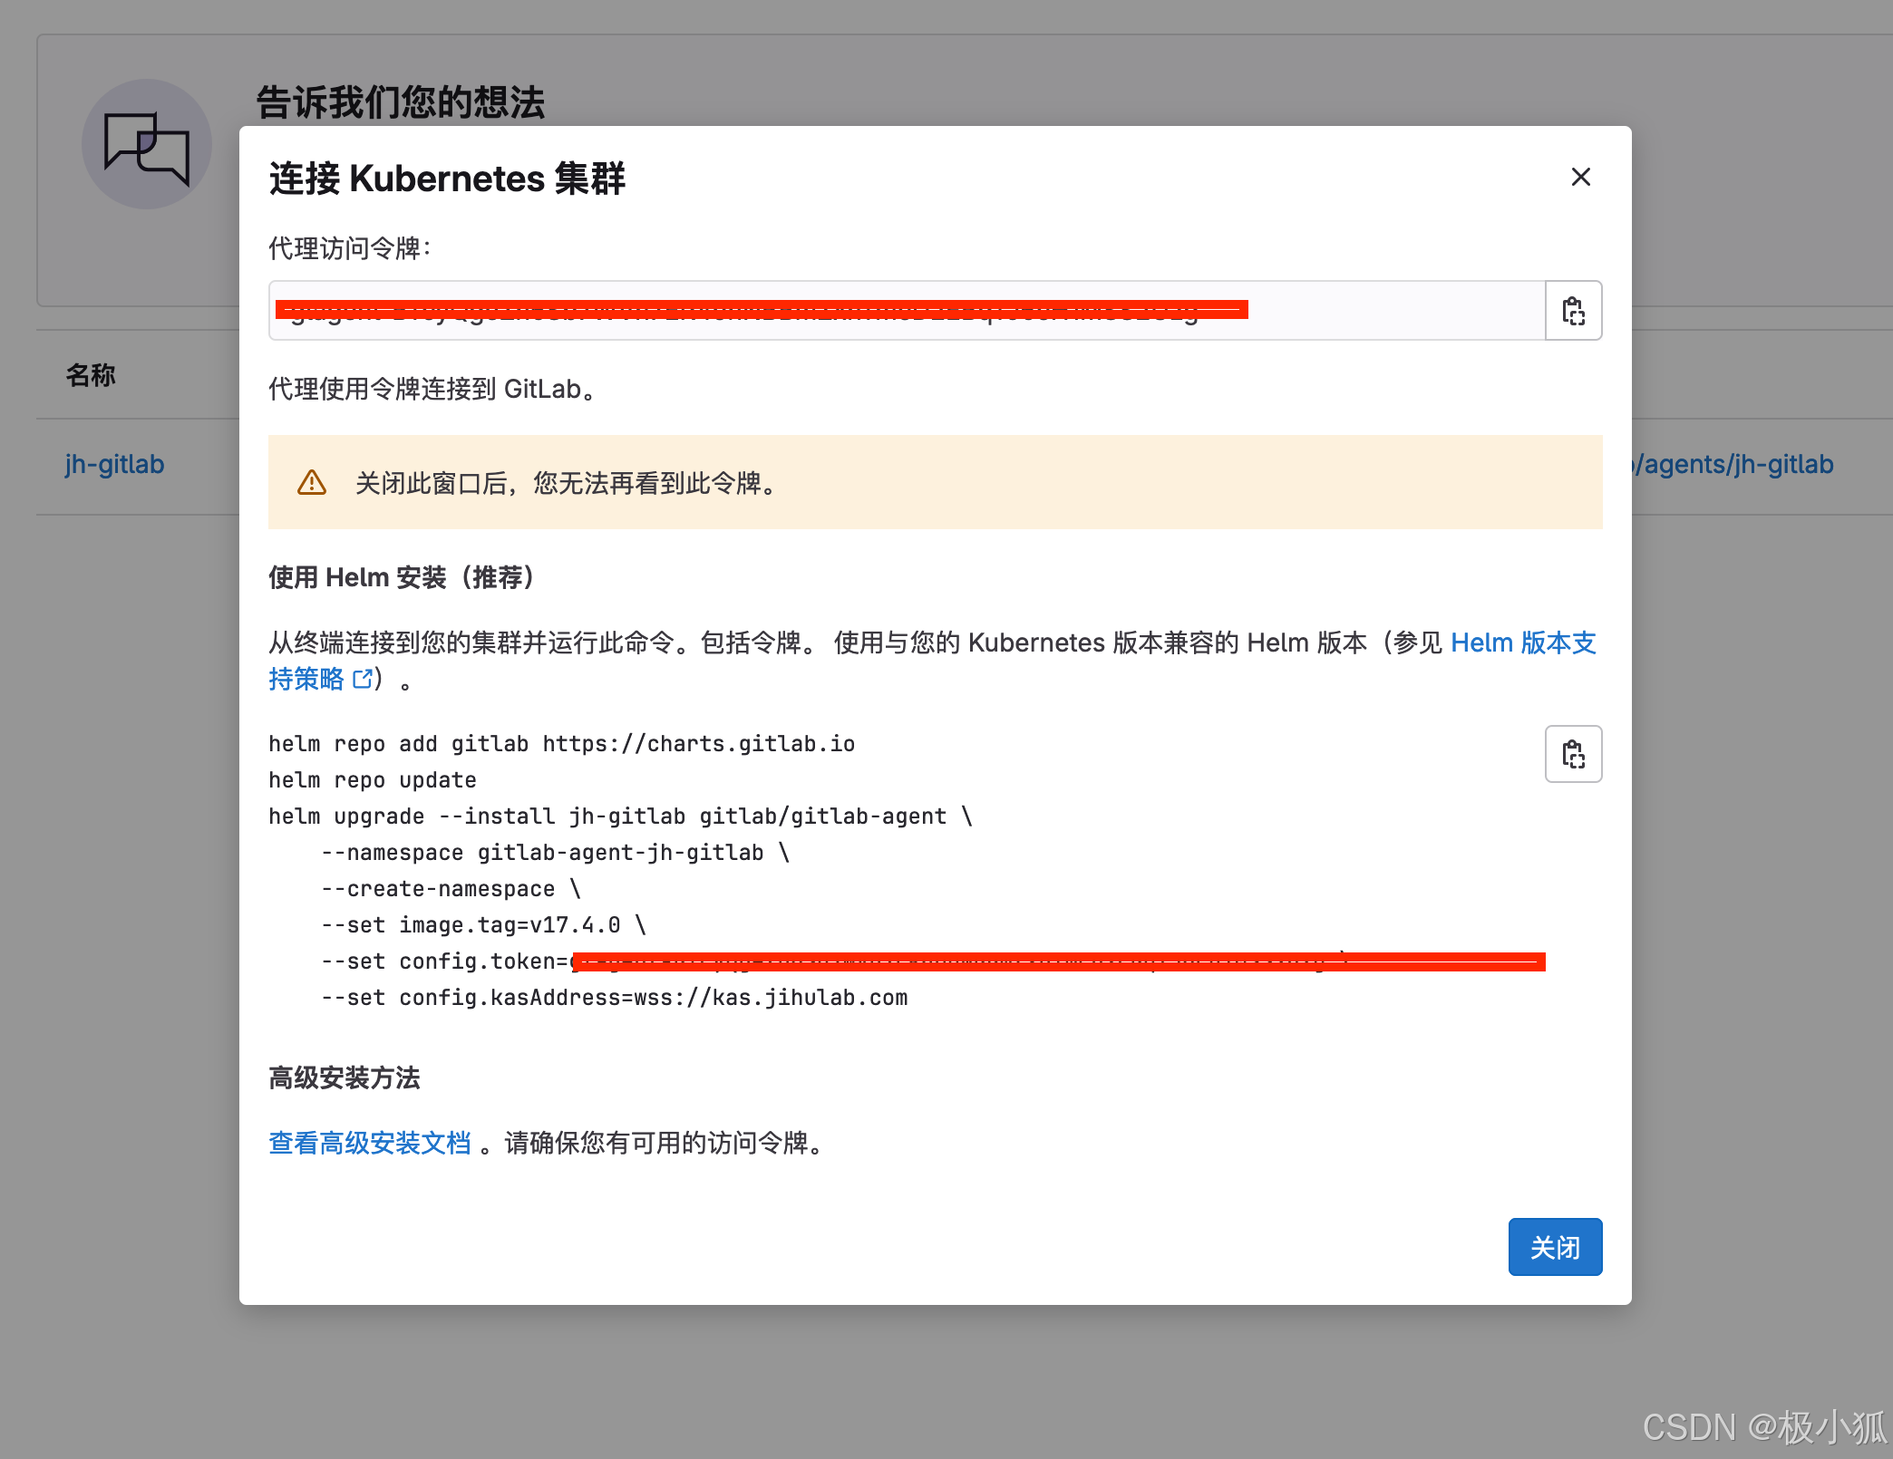The image size is (1893, 1459).
Task: Click the '--create-namespace' line
Action: pyautogui.click(x=451, y=889)
